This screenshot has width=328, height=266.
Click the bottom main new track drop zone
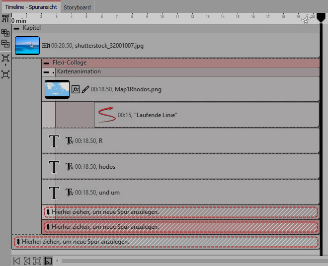point(166,242)
